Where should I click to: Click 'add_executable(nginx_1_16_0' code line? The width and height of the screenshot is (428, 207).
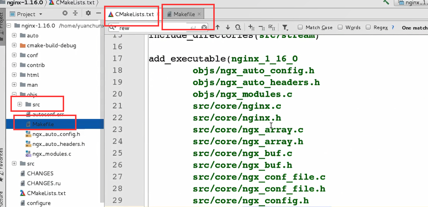(x=223, y=59)
